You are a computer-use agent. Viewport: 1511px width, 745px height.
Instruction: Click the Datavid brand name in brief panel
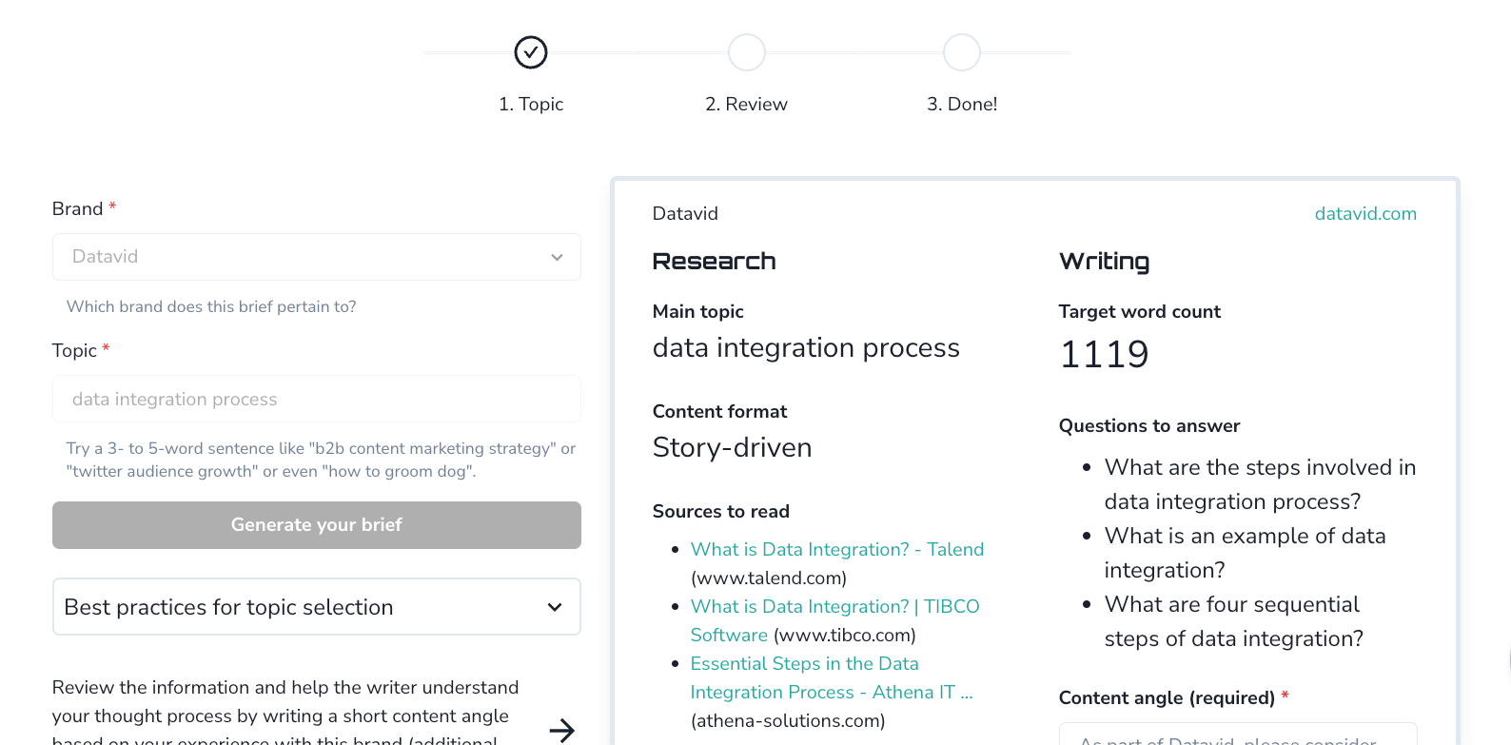coord(685,214)
